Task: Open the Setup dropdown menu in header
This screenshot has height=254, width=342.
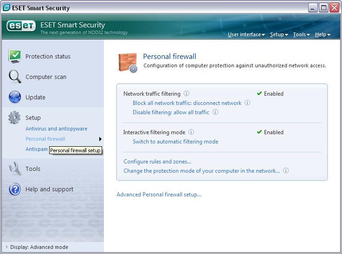Action: [279, 34]
